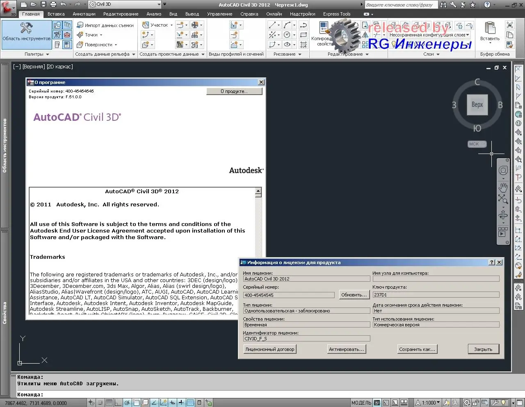Image resolution: width=525 pixels, height=407 pixels.
Task: Toggle Dynamic Input in status bar
Action: coord(172,403)
